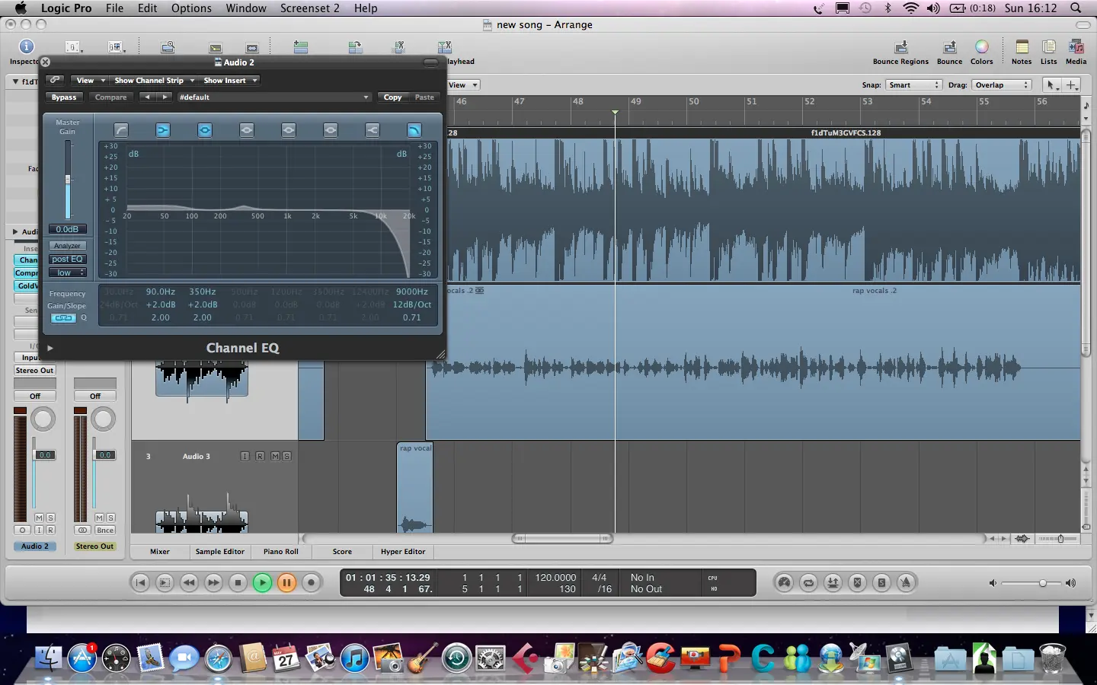Open the View dropdown in plugin window
This screenshot has height=685, width=1097.
88,80
